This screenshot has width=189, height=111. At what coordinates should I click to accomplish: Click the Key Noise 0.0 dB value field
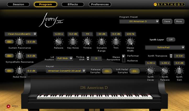73,34
